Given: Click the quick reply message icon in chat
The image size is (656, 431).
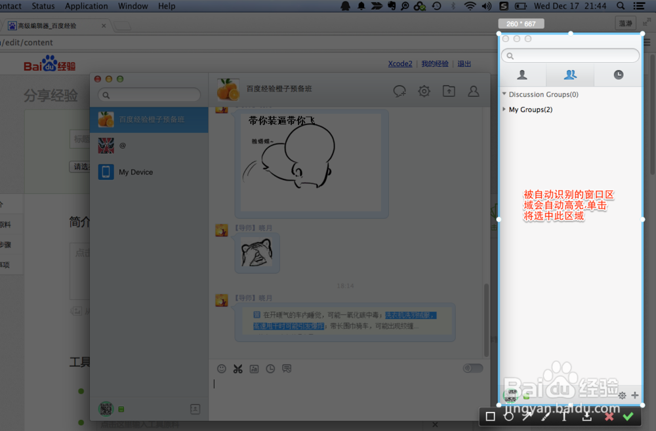Looking at the screenshot, I should (287, 368).
